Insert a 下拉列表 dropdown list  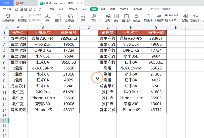click(148, 18)
